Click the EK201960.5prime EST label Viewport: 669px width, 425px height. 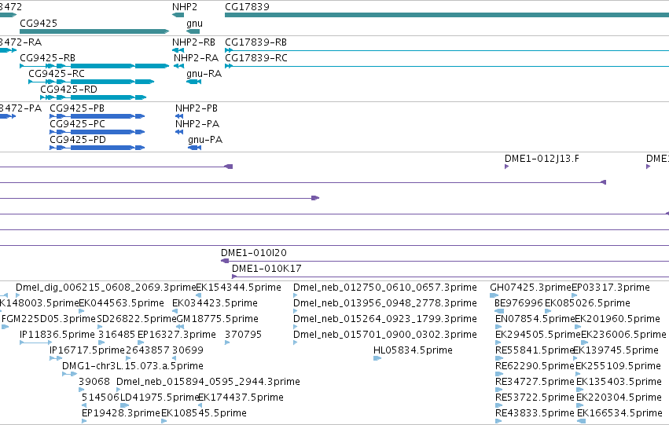(617, 319)
